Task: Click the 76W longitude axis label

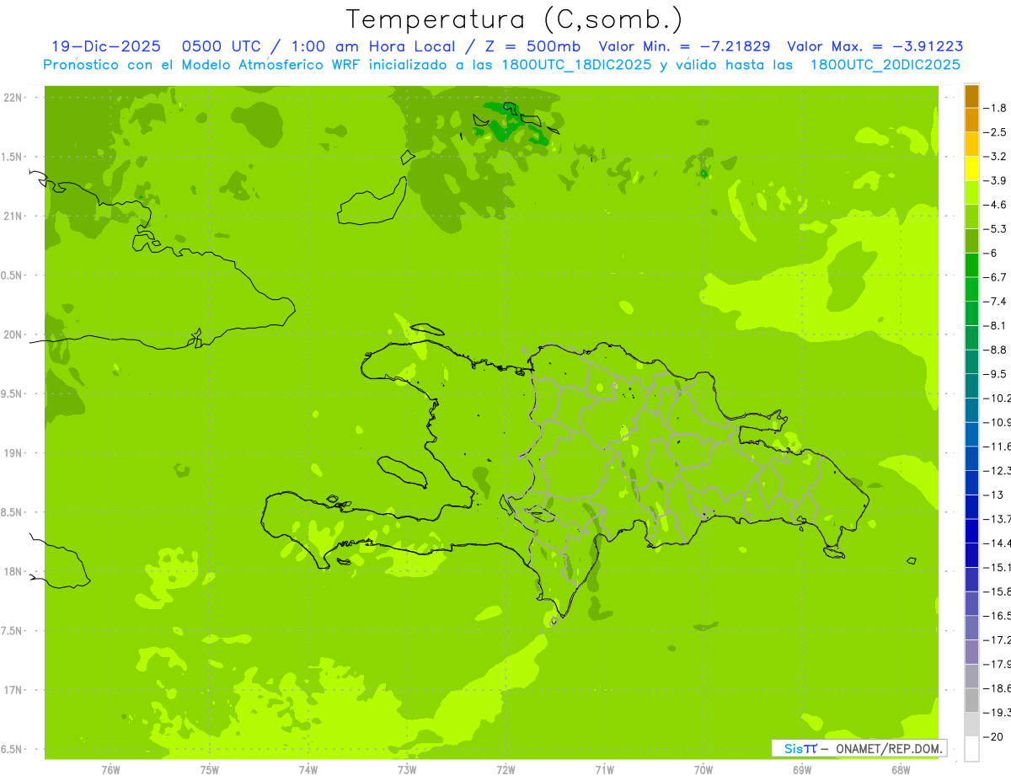Action: point(110,770)
